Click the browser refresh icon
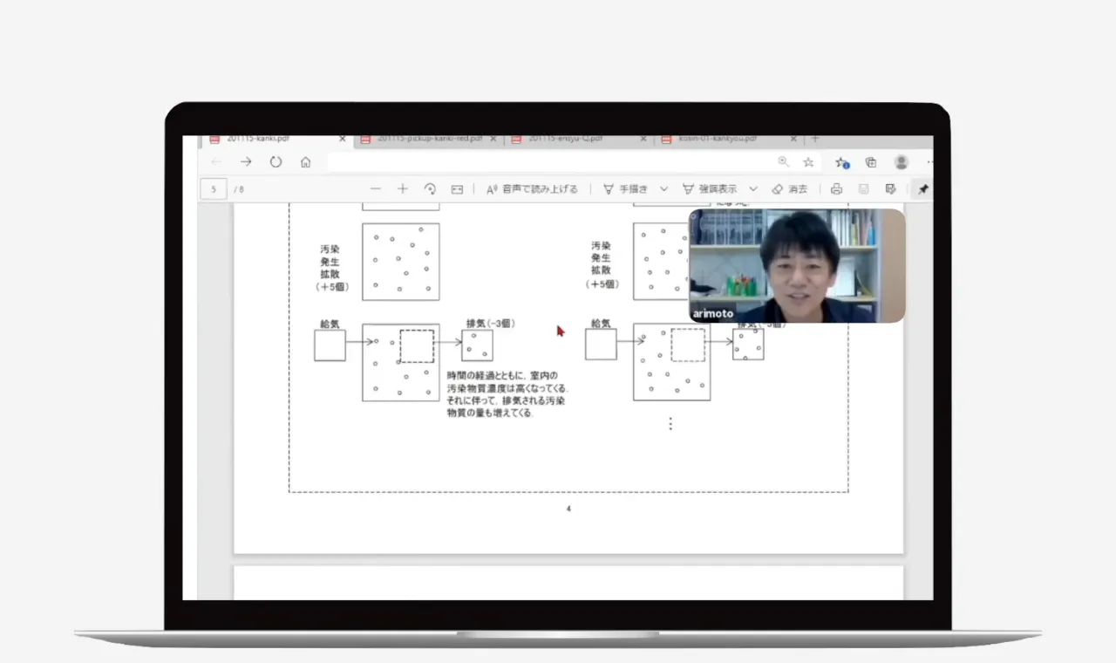The image size is (1116, 663). pyautogui.click(x=276, y=162)
